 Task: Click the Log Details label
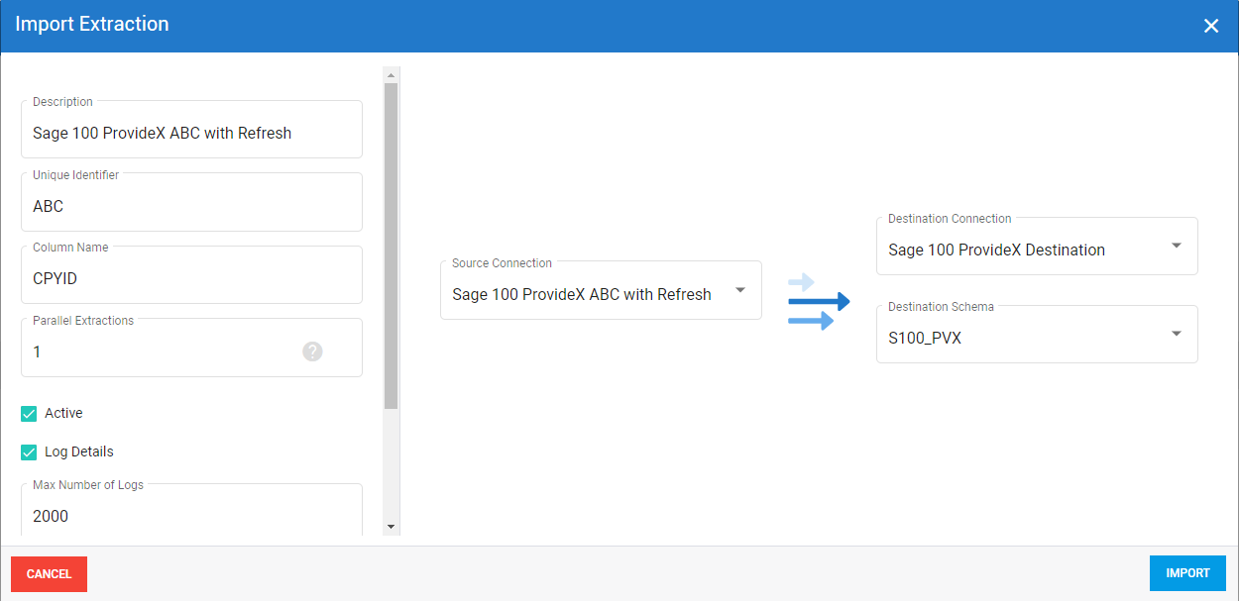(x=79, y=451)
